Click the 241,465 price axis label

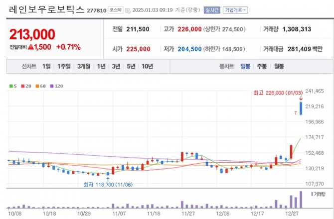(x=315, y=91)
